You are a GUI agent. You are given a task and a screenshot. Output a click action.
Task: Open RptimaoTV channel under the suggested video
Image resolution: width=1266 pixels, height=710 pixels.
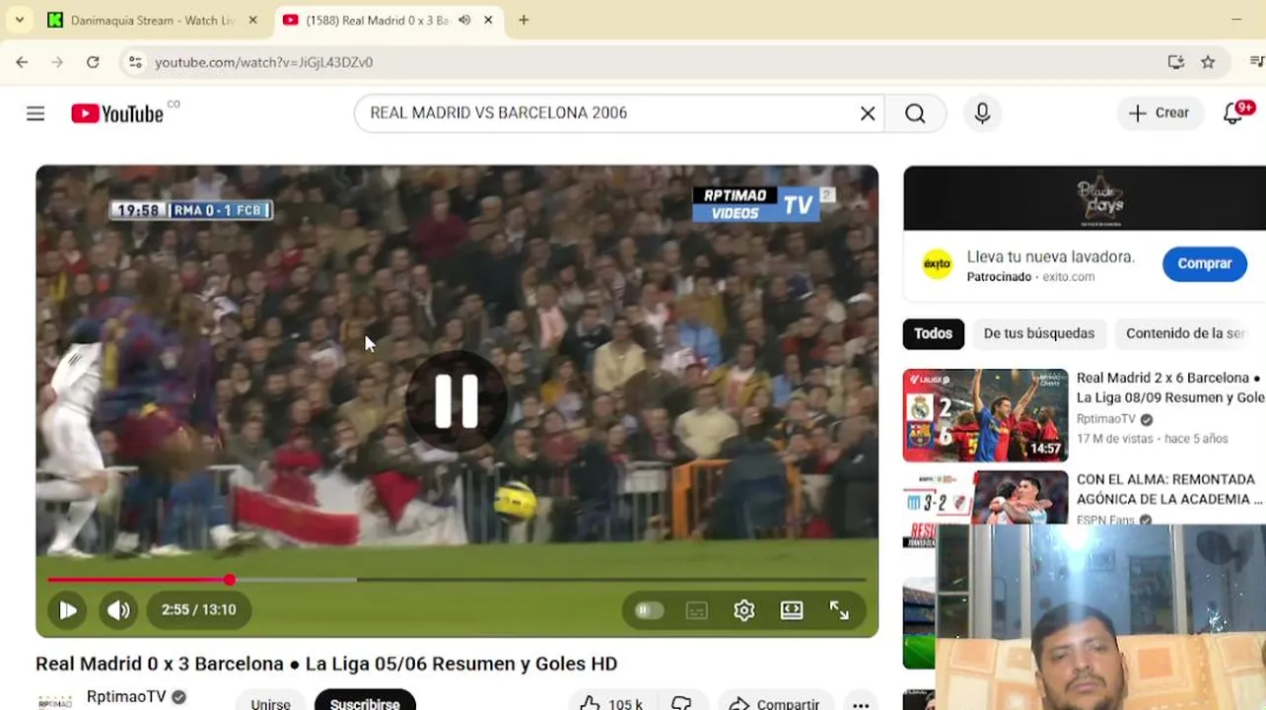(x=1106, y=419)
